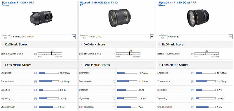Click the camera icon beside Canon EOS 5D Mark III
Viewport: 234px width, 111px height.
pos(6,38)
